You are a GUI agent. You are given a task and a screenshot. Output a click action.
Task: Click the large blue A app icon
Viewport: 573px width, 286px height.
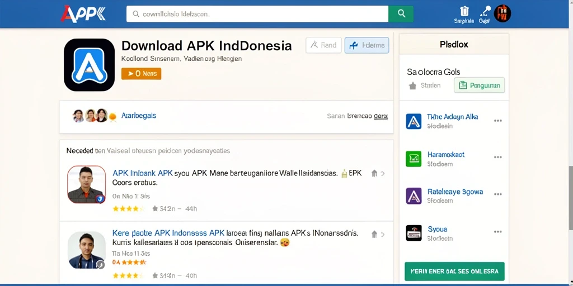click(89, 65)
